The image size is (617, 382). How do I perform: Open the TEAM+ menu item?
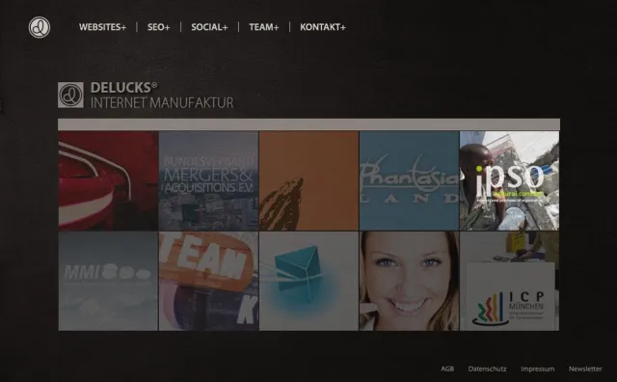click(263, 27)
